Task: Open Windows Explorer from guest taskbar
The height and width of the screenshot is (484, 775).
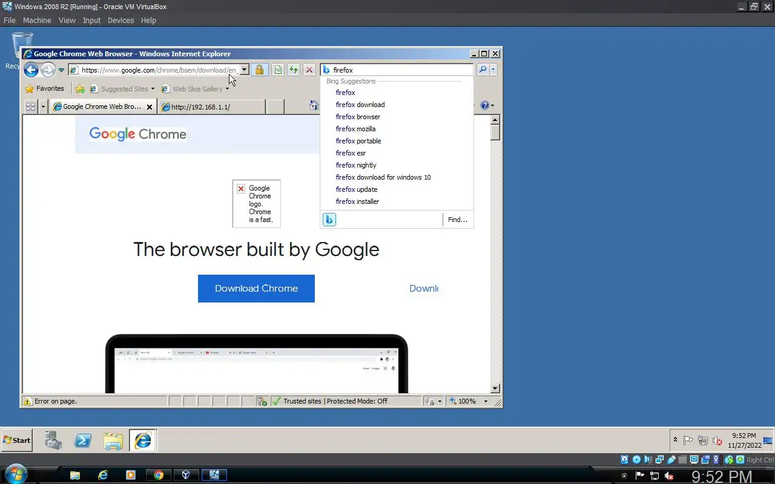Action: [x=113, y=440]
